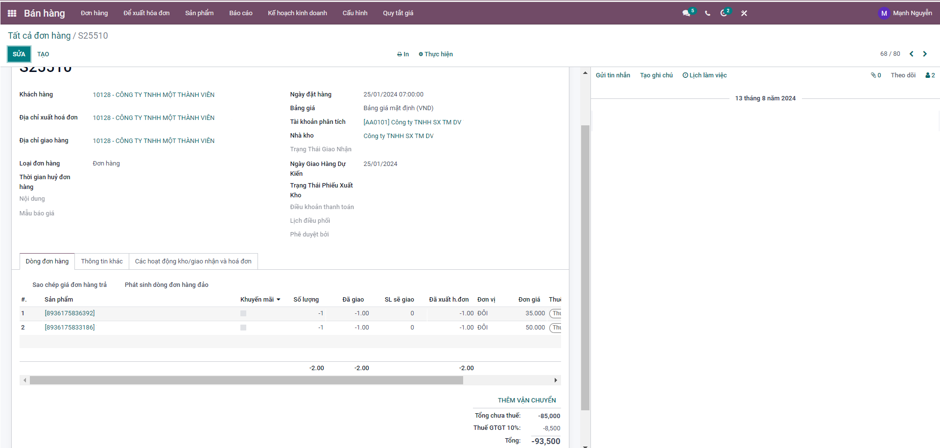Open the followers person icon
Viewport: 940px width, 448px height.
pyautogui.click(x=930, y=75)
